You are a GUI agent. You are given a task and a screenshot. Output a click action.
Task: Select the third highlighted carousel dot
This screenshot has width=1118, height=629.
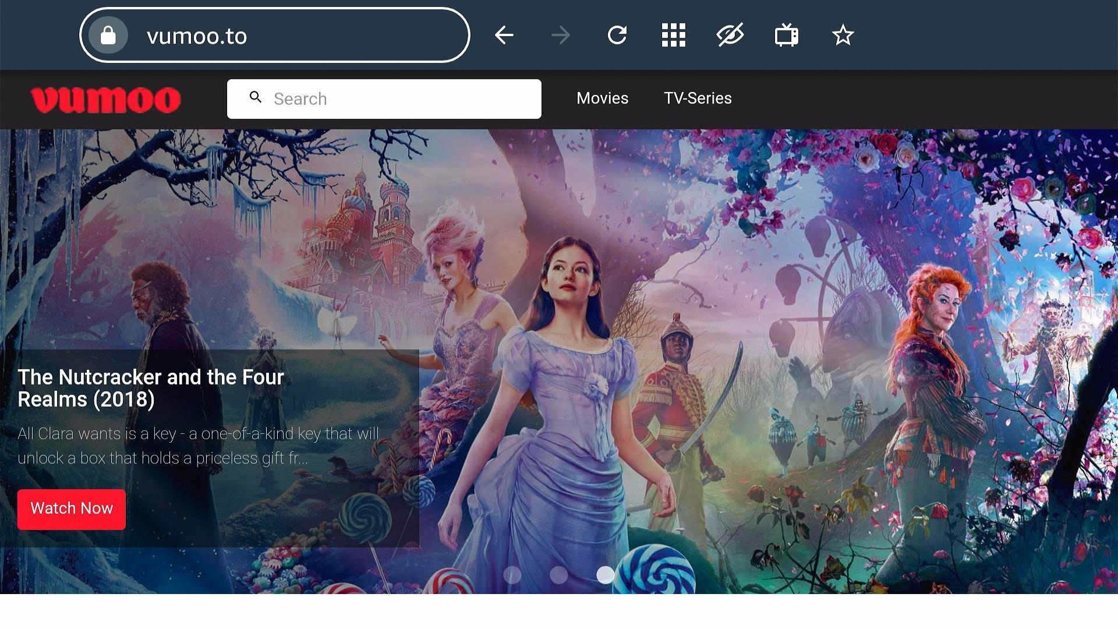coord(605,575)
